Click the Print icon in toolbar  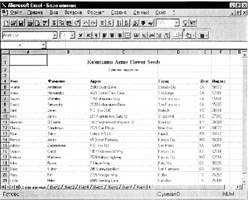pyautogui.click(x=30, y=23)
